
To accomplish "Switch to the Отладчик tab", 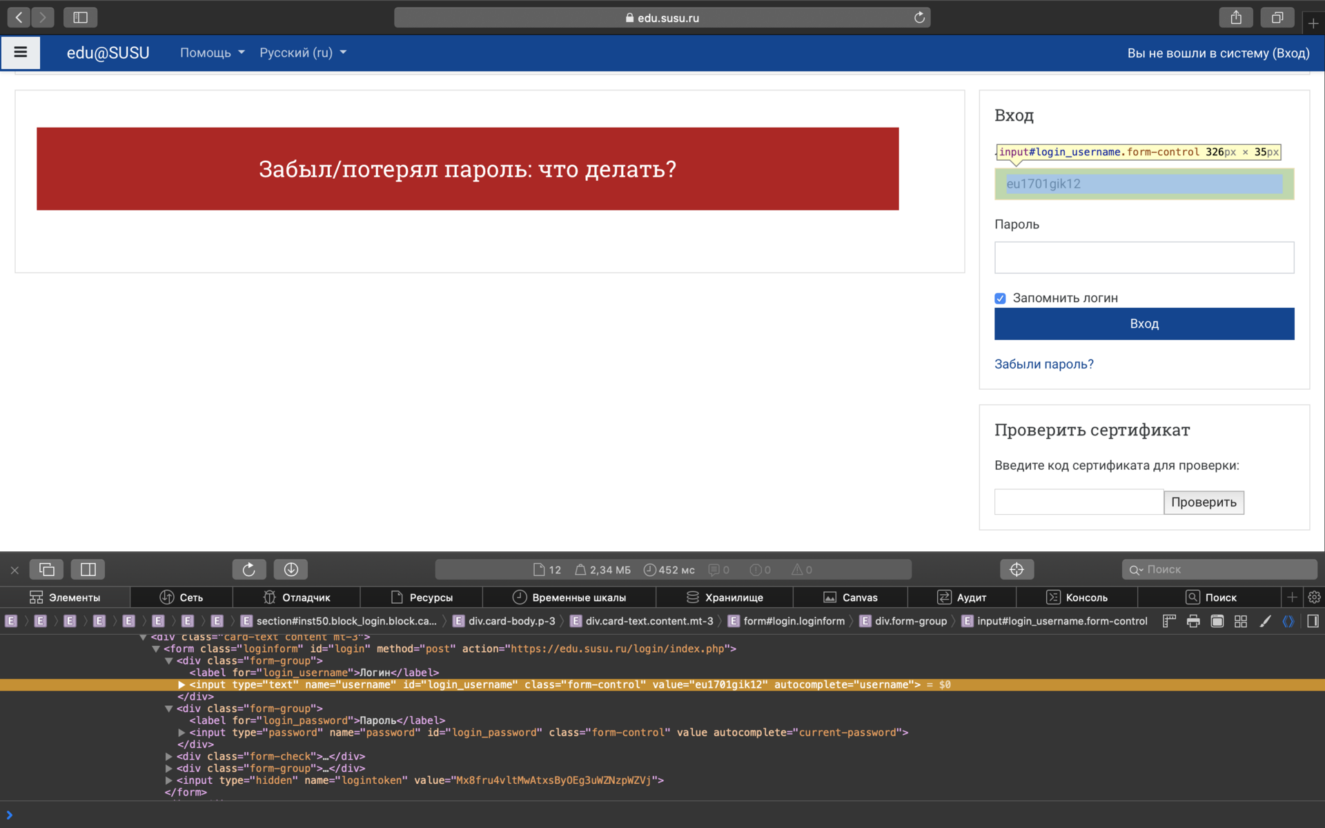I will 297,598.
